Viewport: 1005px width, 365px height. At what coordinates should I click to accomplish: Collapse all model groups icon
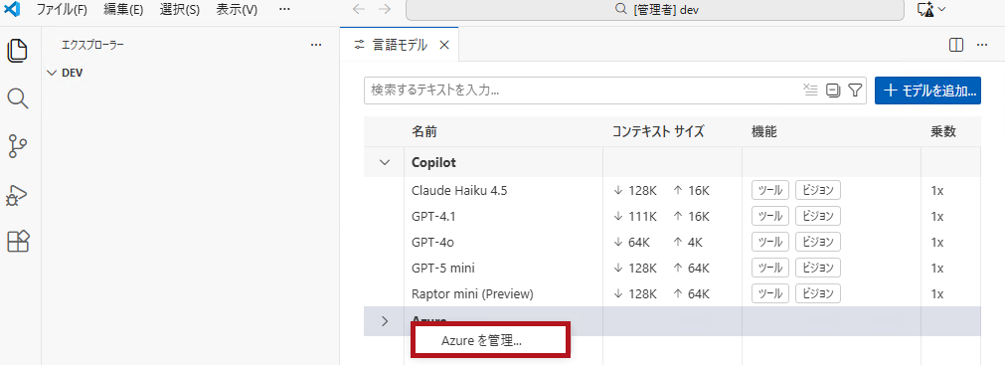point(833,91)
